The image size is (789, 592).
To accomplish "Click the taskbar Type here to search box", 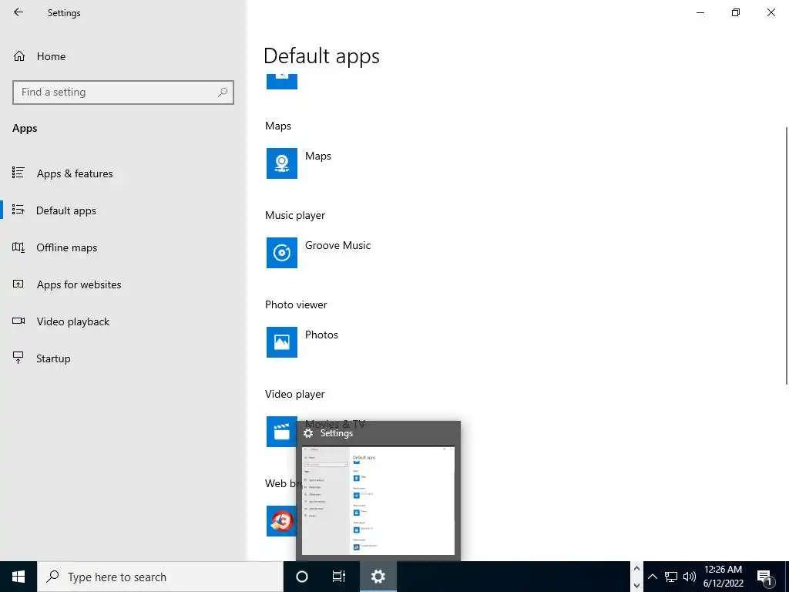I will point(160,577).
